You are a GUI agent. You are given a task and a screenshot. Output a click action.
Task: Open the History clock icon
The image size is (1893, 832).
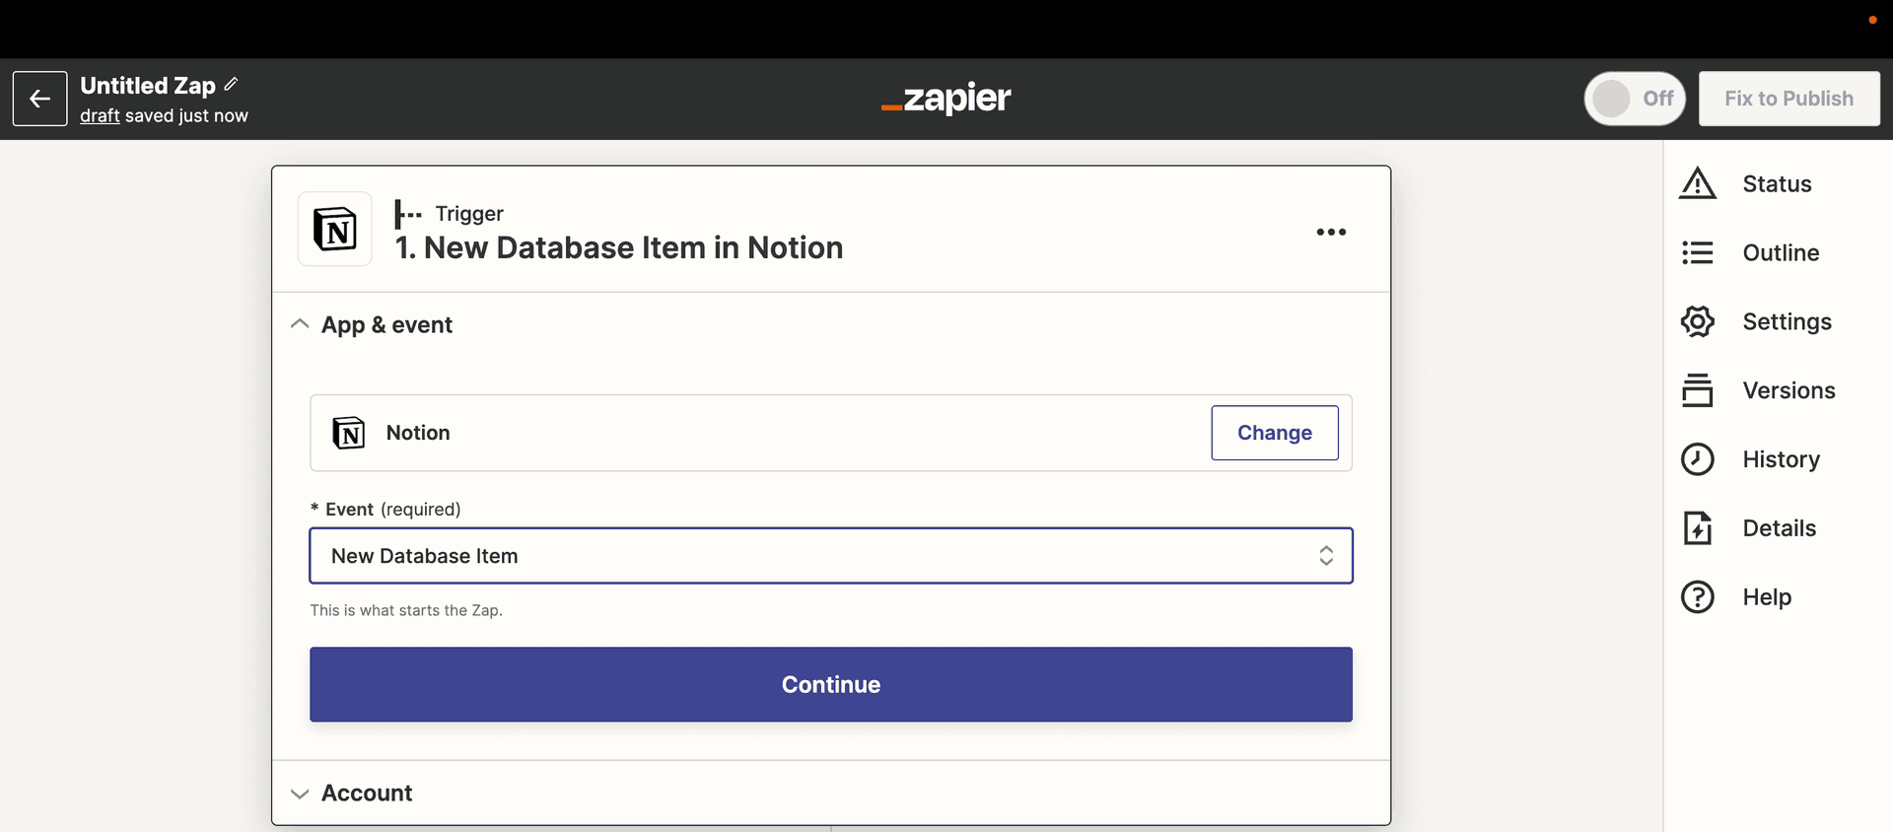1697,459
